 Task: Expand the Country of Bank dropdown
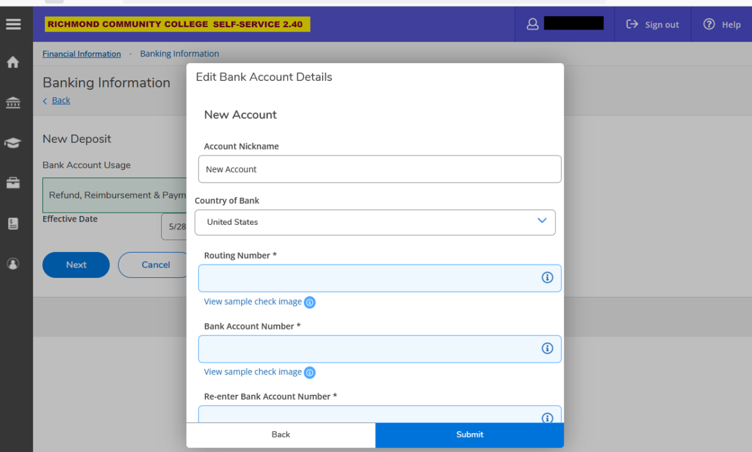click(375, 222)
